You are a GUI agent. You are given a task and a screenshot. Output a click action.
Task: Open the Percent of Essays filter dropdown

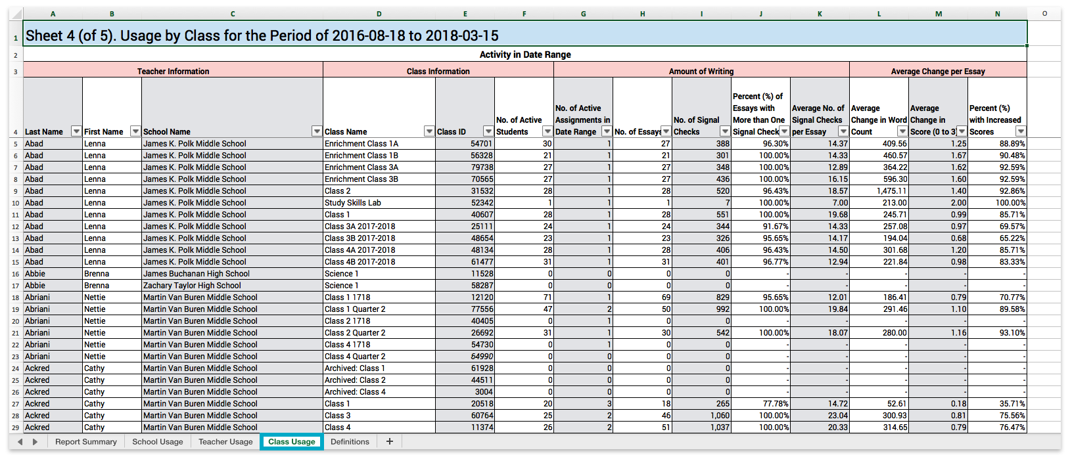(x=784, y=131)
